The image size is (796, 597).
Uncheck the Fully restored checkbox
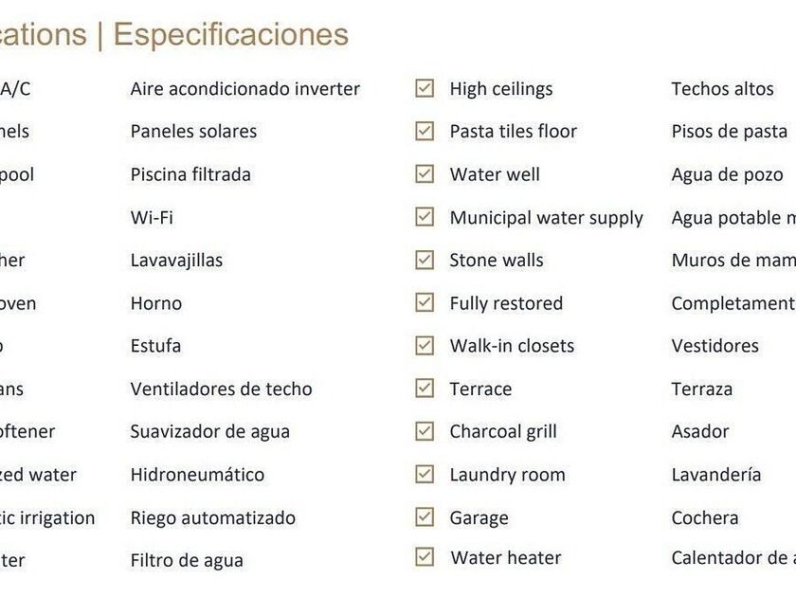425,303
